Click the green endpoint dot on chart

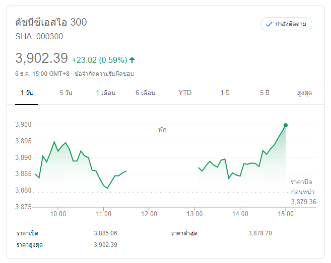tap(286, 125)
